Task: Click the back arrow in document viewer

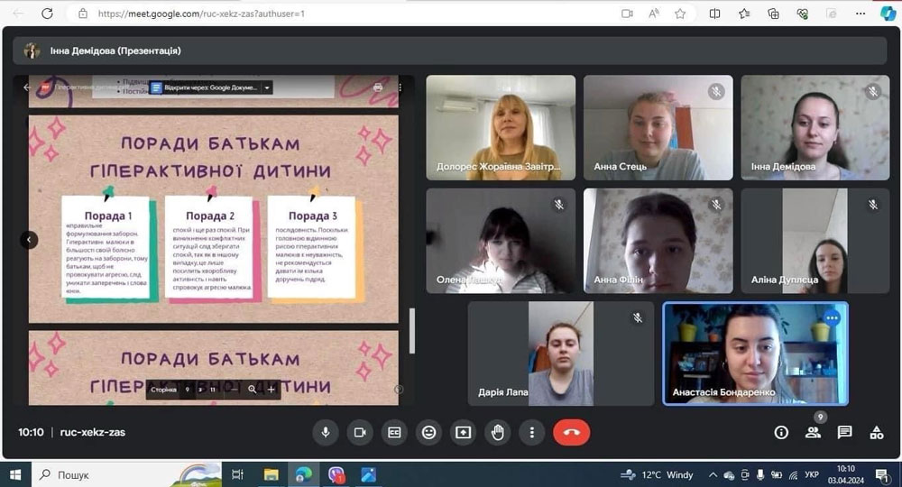Action: 26,87
